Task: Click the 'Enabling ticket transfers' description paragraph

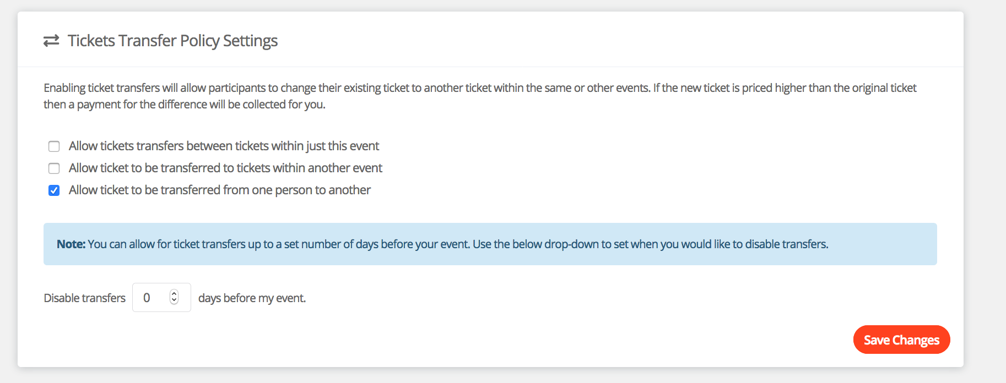Action: [x=479, y=88]
